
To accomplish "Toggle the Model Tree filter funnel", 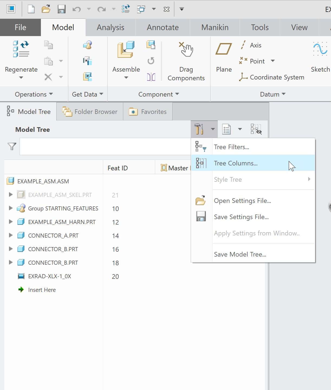I will point(11,146).
